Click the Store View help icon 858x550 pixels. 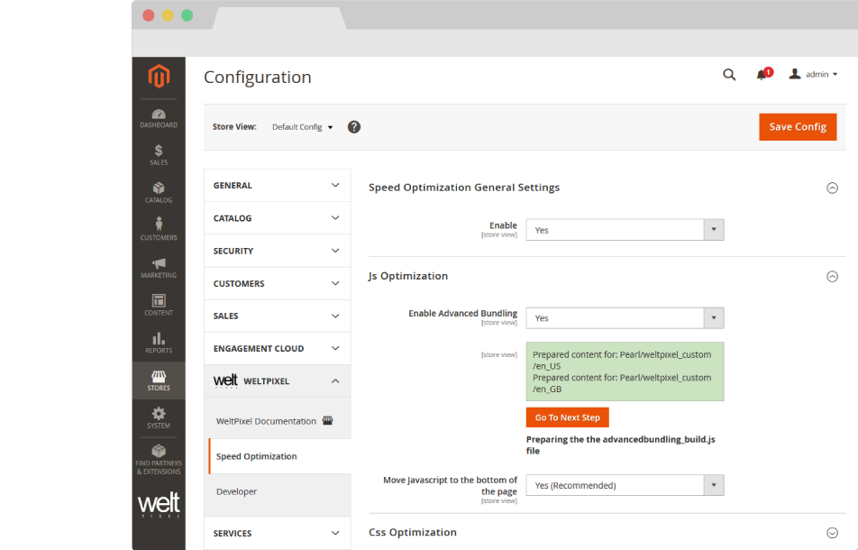pos(354,127)
